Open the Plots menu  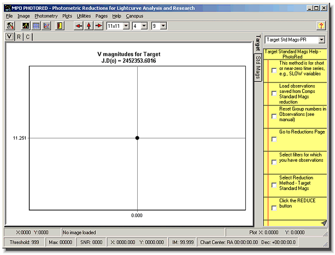pos(67,16)
